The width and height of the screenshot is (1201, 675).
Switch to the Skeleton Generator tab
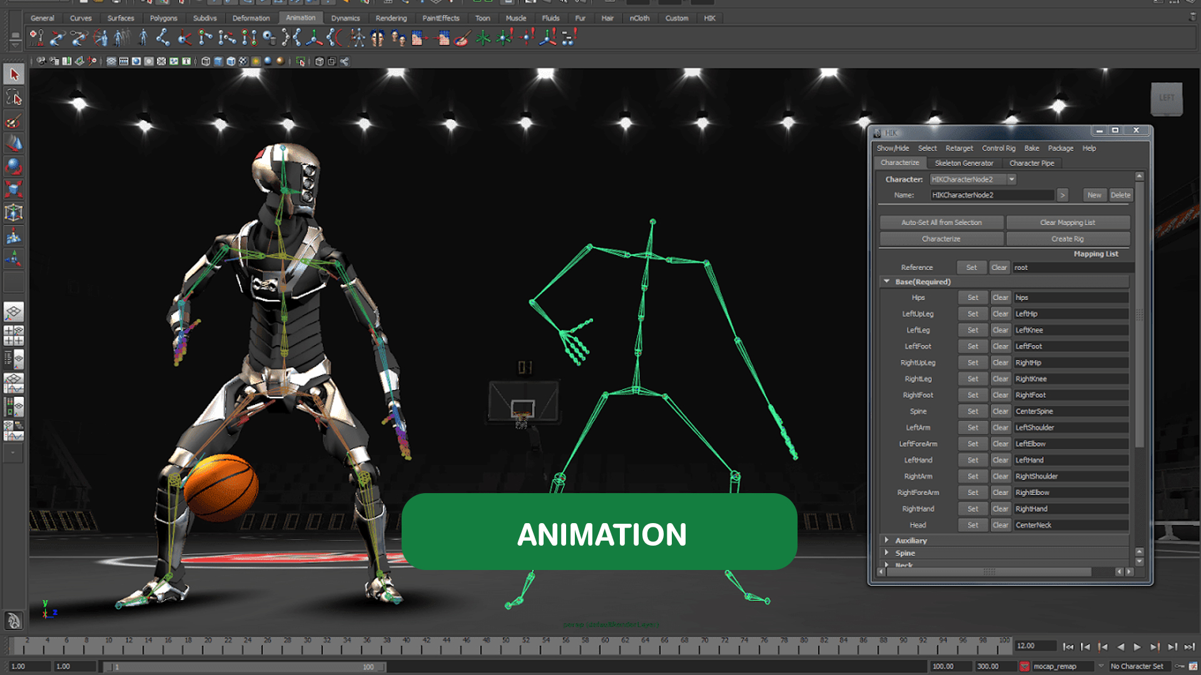964,163
